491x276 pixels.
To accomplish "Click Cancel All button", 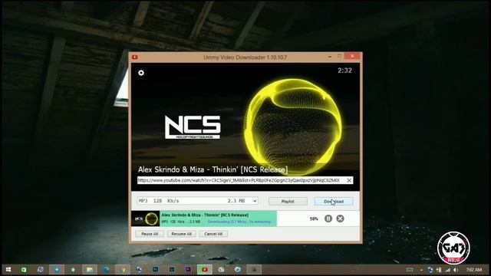I will [x=213, y=234].
